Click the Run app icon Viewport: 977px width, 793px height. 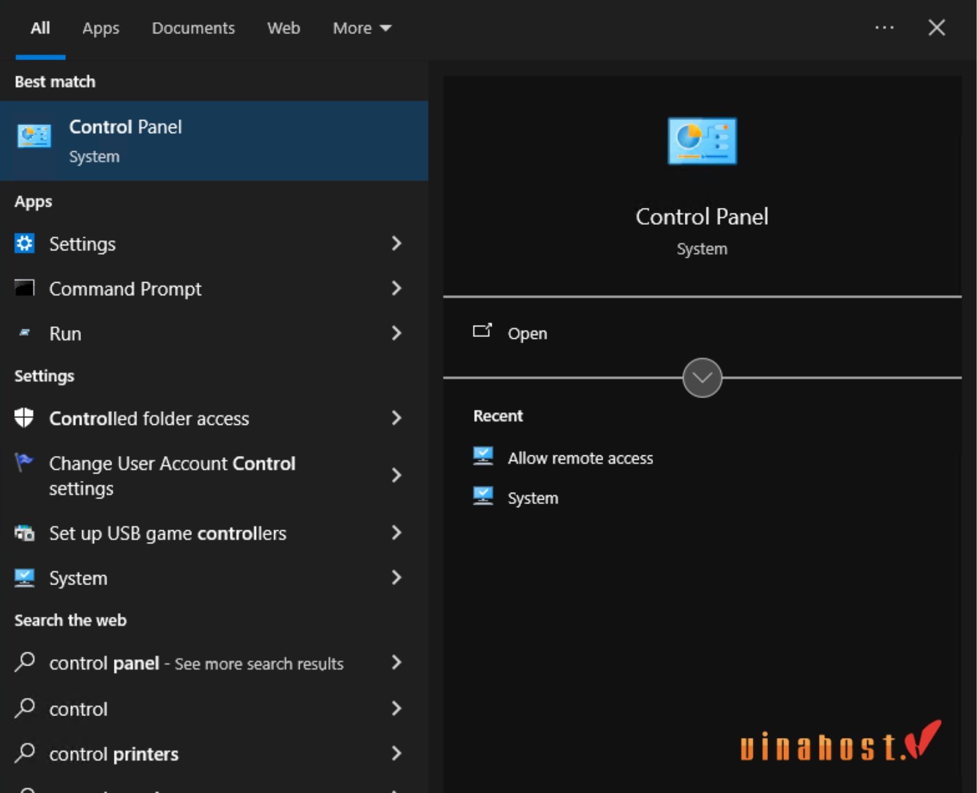pyautogui.click(x=24, y=333)
